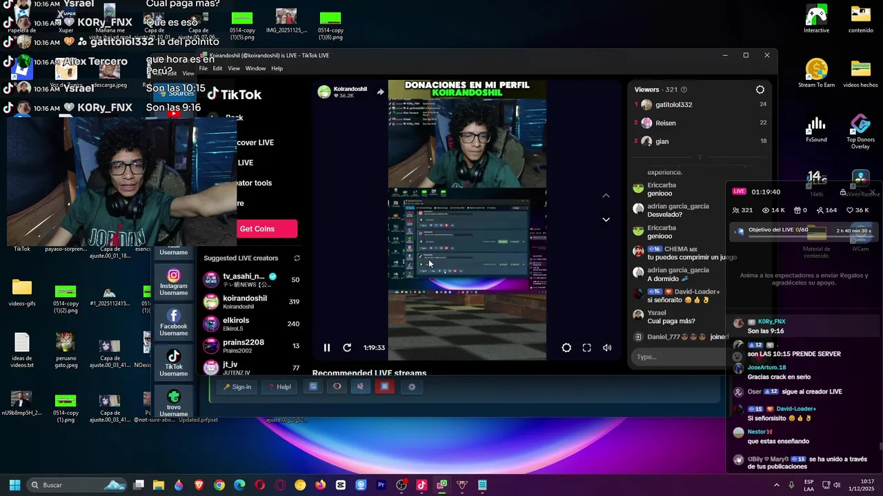Open the Stream To Earn desktop shortcut
This screenshot has height=496, width=883.
(817, 73)
